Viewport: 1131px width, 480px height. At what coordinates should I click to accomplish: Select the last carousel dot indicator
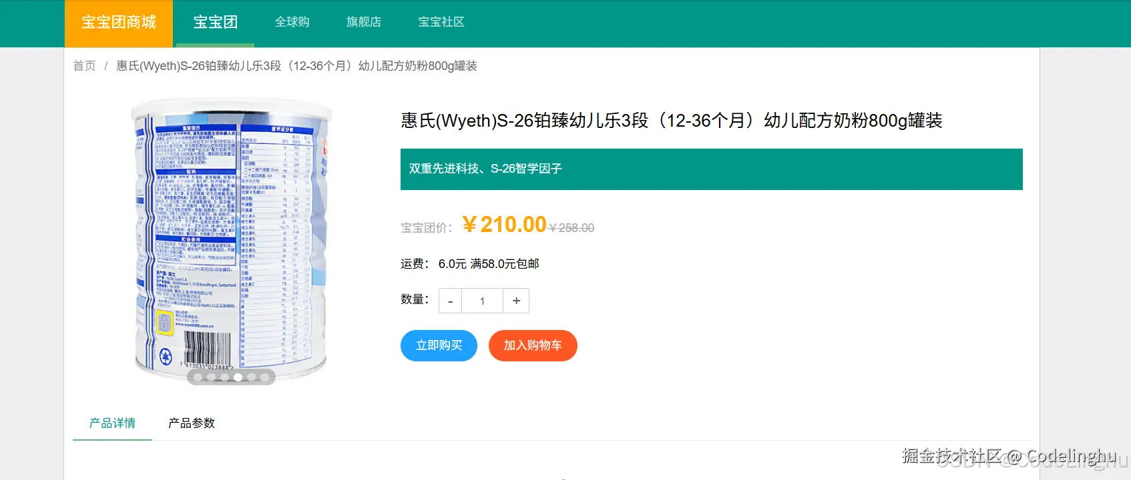point(264,378)
